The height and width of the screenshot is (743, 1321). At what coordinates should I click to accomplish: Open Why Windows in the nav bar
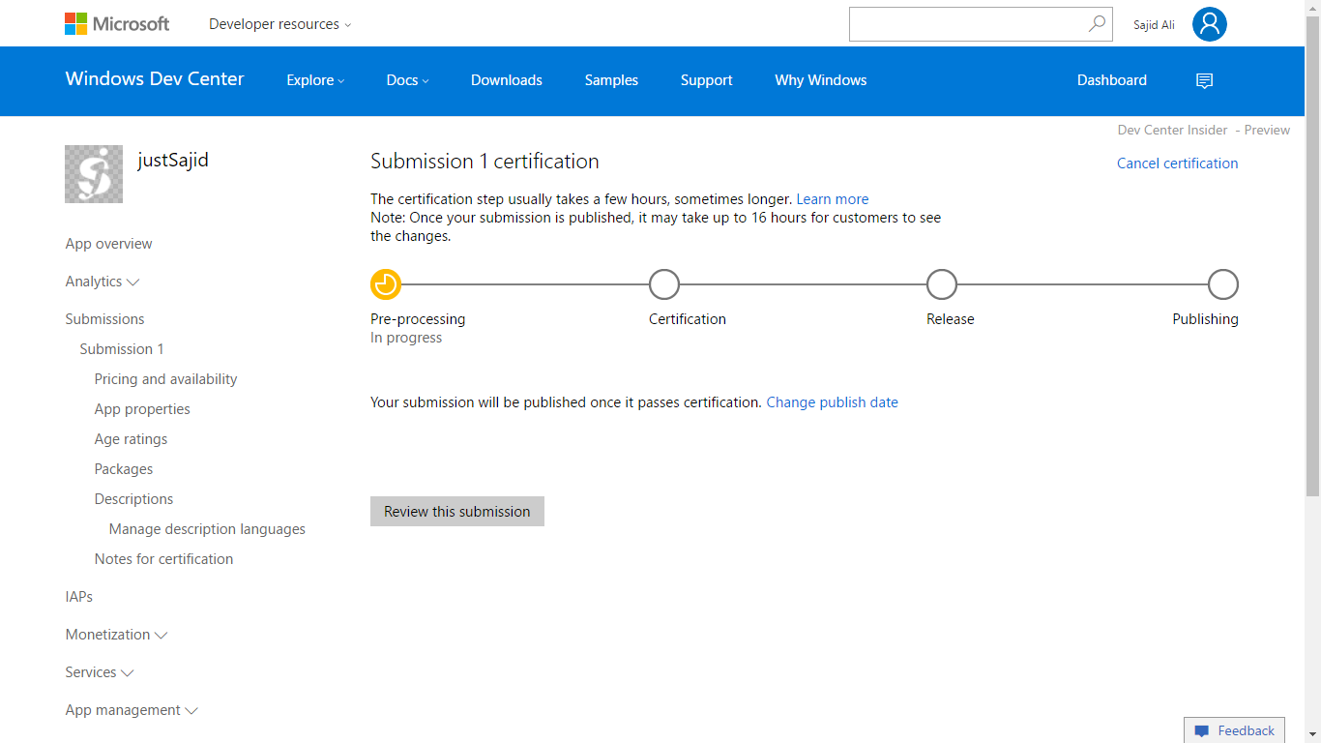[821, 80]
